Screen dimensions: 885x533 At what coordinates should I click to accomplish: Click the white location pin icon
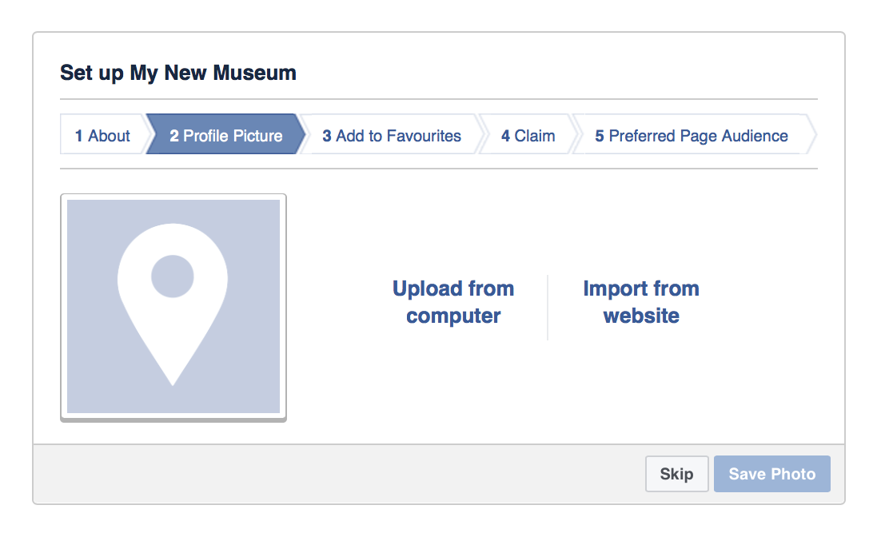coord(173,304)
